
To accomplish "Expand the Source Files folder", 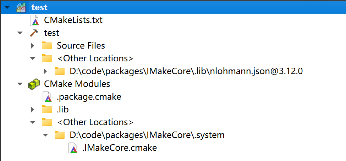I will [x=33, y=46].
